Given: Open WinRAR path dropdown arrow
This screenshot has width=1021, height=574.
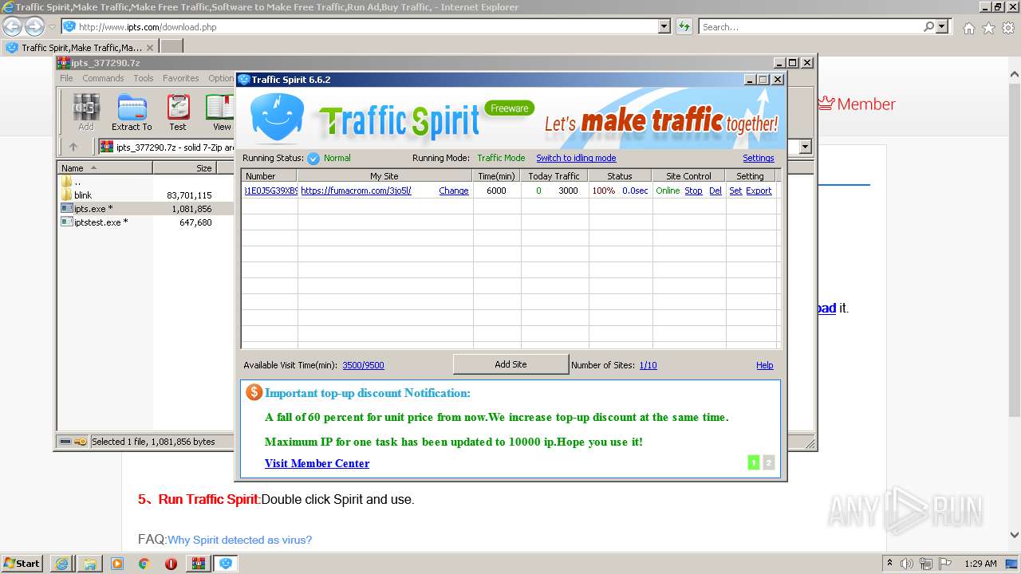Looking at the screenshot, I should [805, 147].
